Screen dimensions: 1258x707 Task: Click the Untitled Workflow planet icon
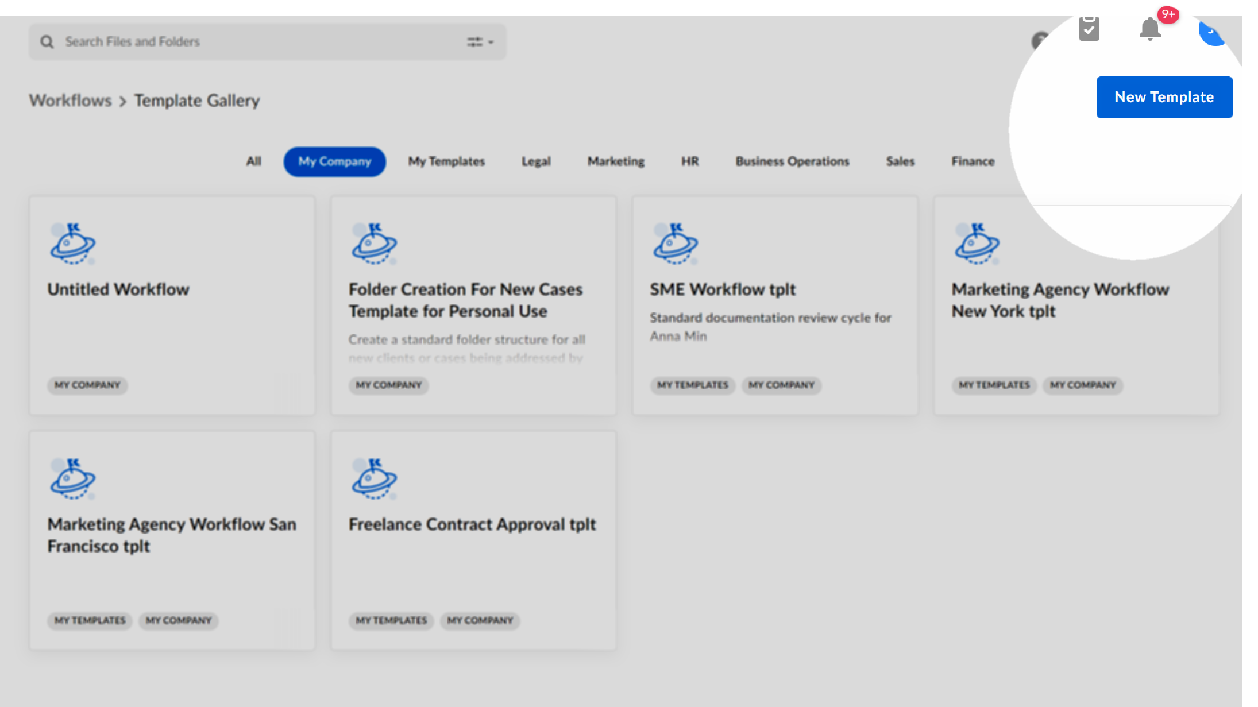(72, 244)
